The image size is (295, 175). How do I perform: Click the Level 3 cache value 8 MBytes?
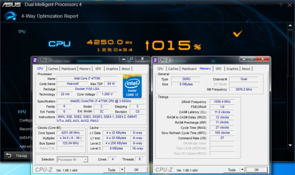coord(116,148)
